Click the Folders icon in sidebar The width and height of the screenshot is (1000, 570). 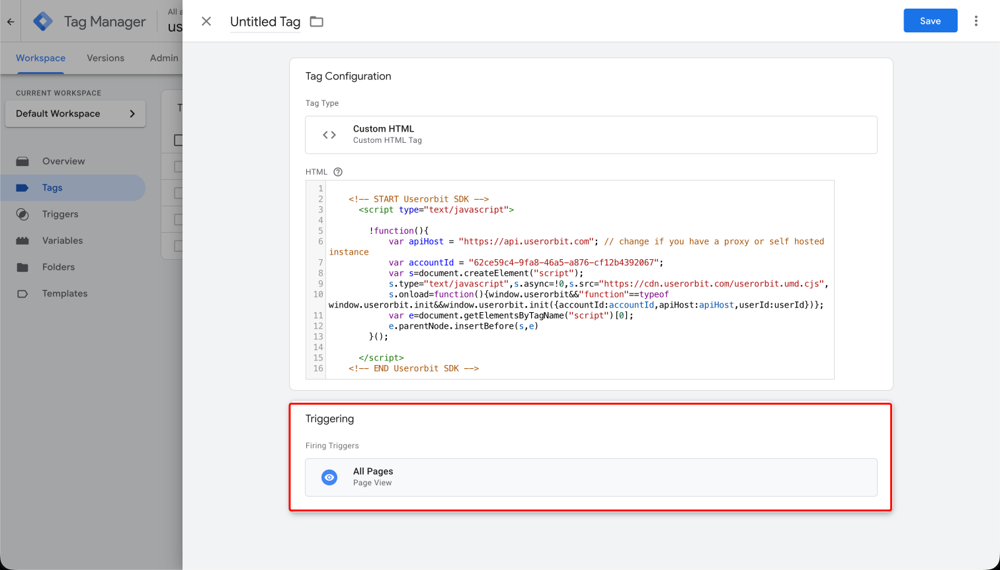coord(22,267)
